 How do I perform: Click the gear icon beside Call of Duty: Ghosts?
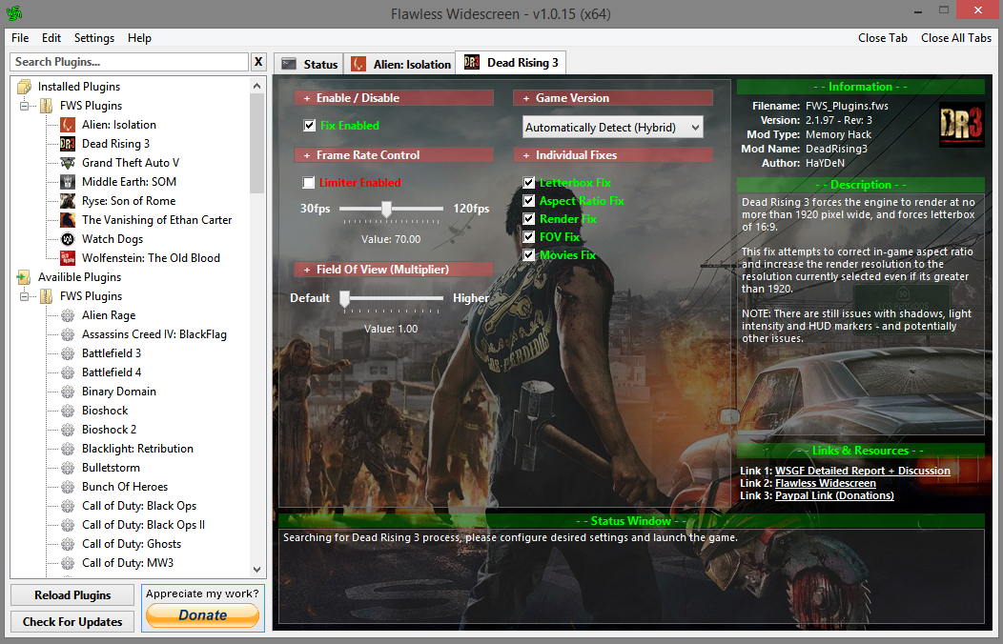click(x=68, y=544)
